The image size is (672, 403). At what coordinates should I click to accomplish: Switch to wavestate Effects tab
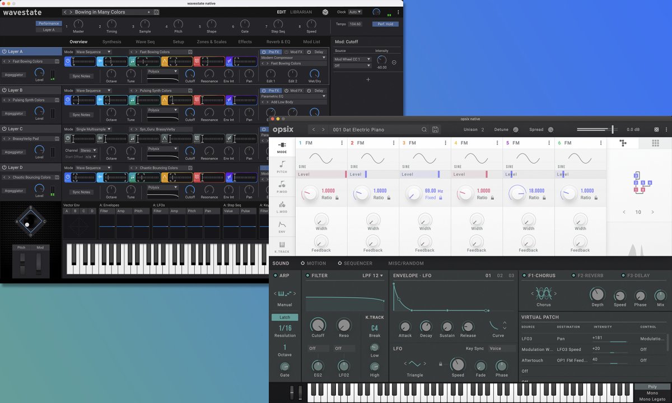[245, 42]
